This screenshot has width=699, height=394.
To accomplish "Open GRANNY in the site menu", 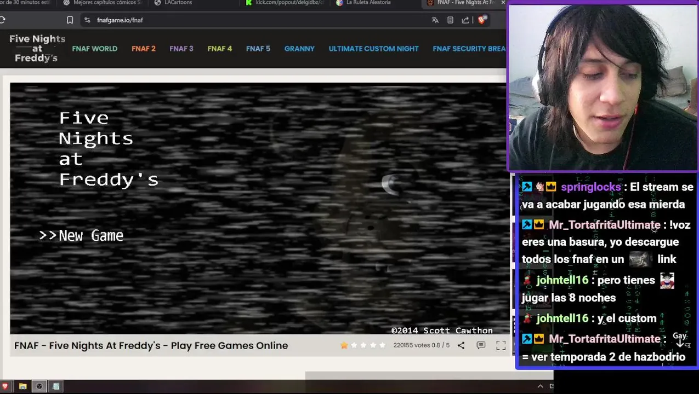I will tap(299, 49).
